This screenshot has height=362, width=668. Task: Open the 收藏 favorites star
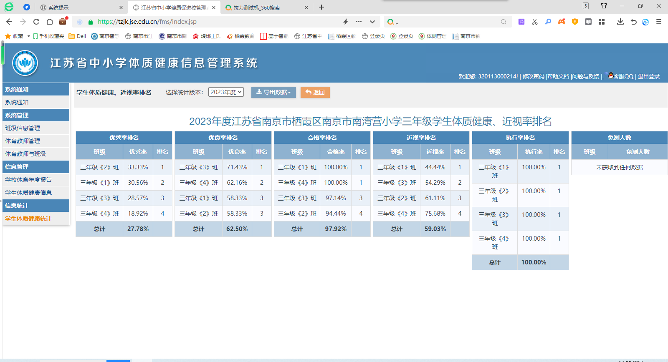[x=14, y=36]
